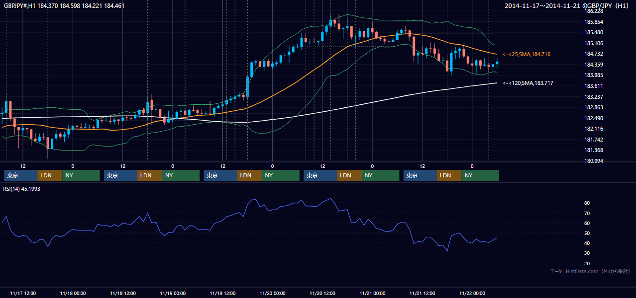Click the leftmost 東京 session block
The width and height of the screenshot is (636, 298).
(x=20, y=175)
